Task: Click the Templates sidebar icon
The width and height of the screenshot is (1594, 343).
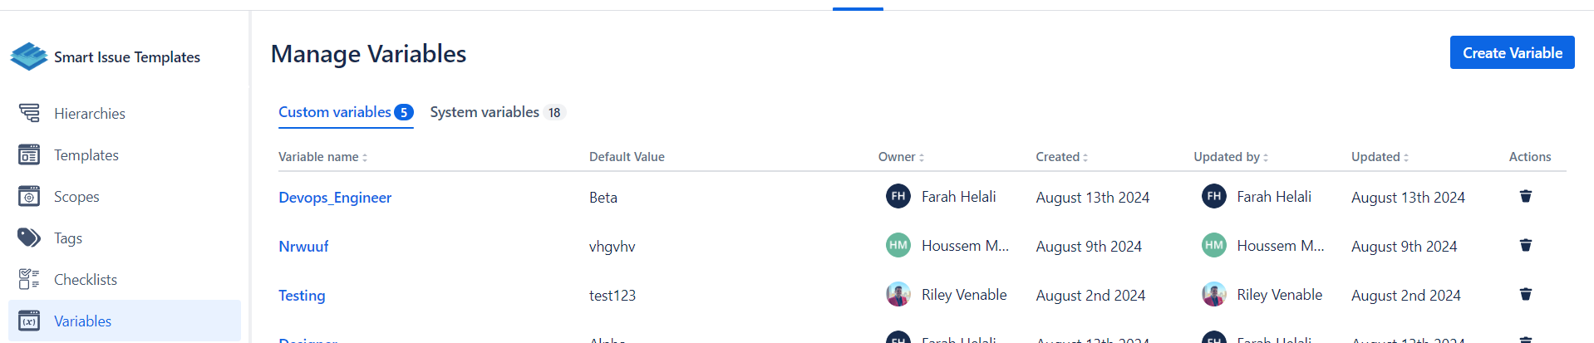Action: point(29,154)
